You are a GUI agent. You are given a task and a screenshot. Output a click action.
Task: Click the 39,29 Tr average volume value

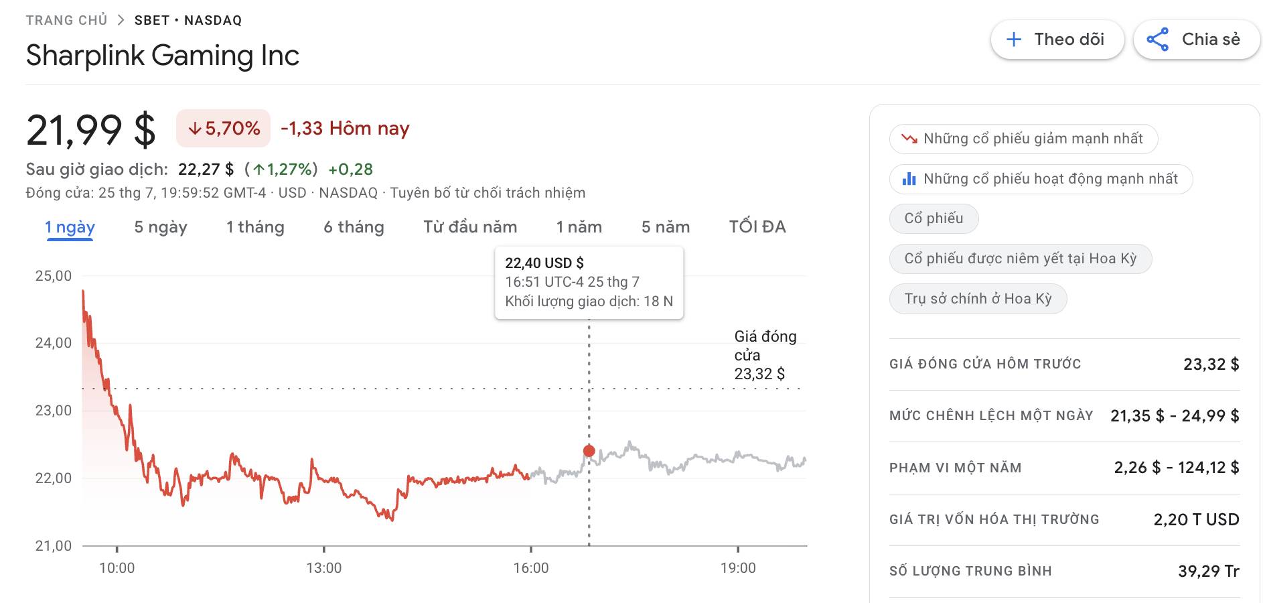(1209, 571)
